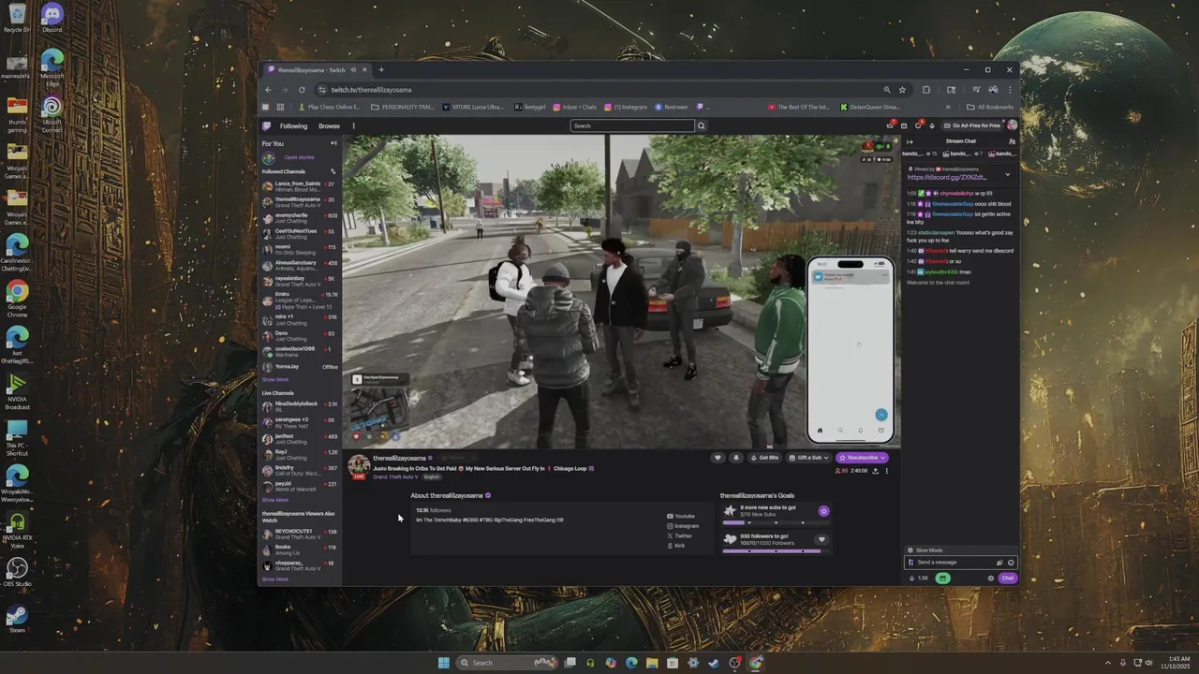The height and width of the screenshot is (674, 1199).
Task: Open the Bits cheer icon in chat input
Action: [999, 563]
